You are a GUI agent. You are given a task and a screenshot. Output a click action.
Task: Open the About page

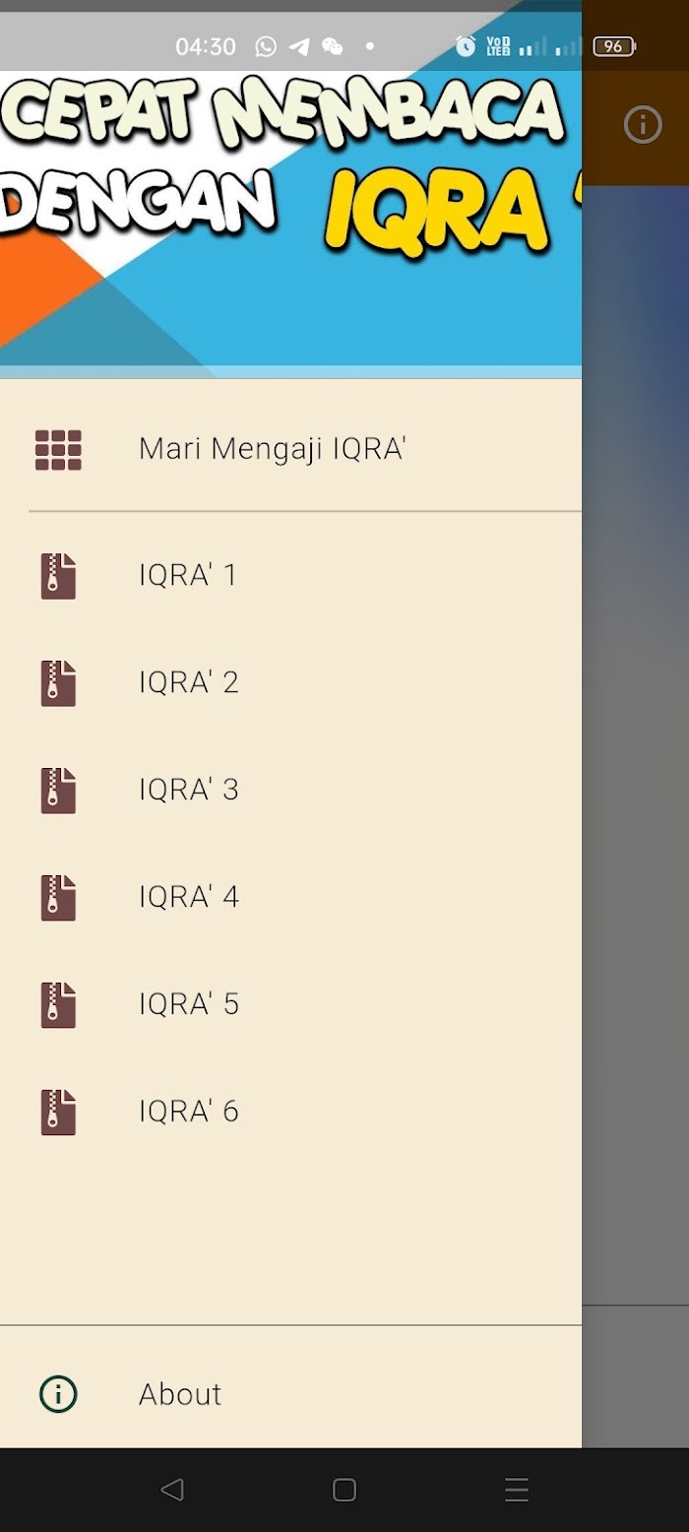tap(290, 1394)
